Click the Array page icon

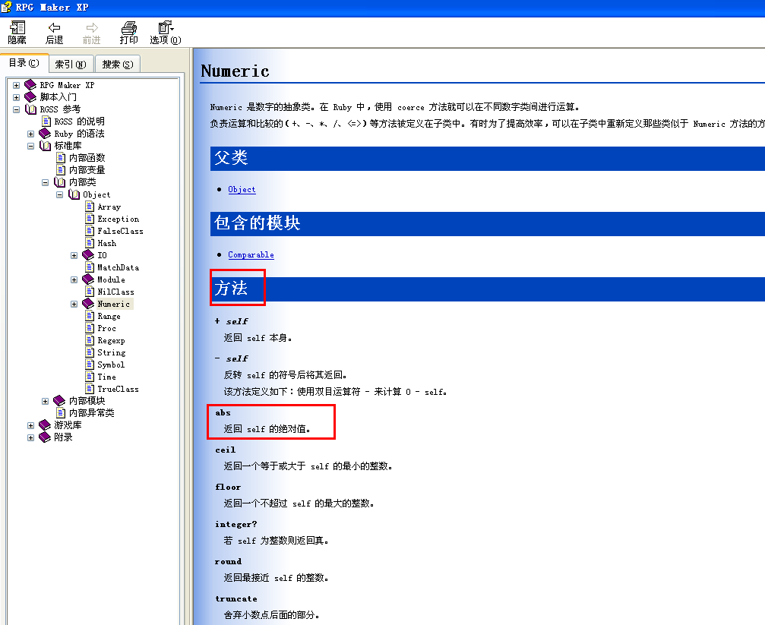point(90,207)
